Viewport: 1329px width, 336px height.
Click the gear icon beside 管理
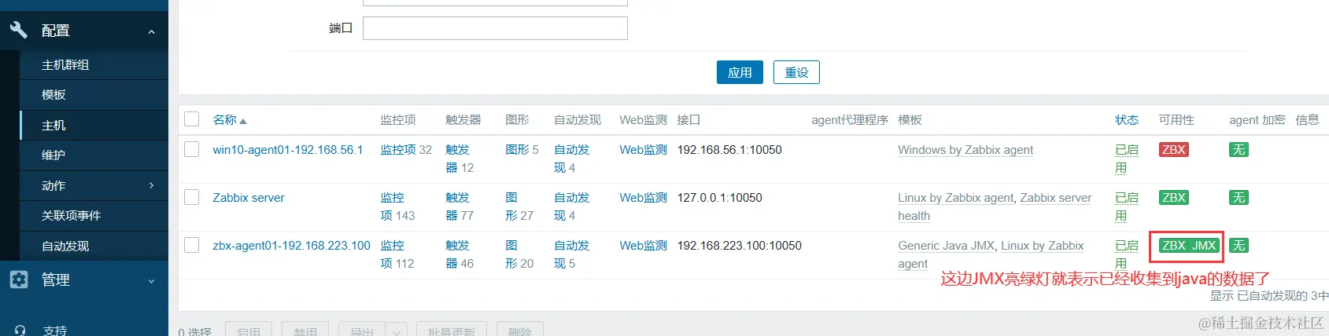coord(18,279)
